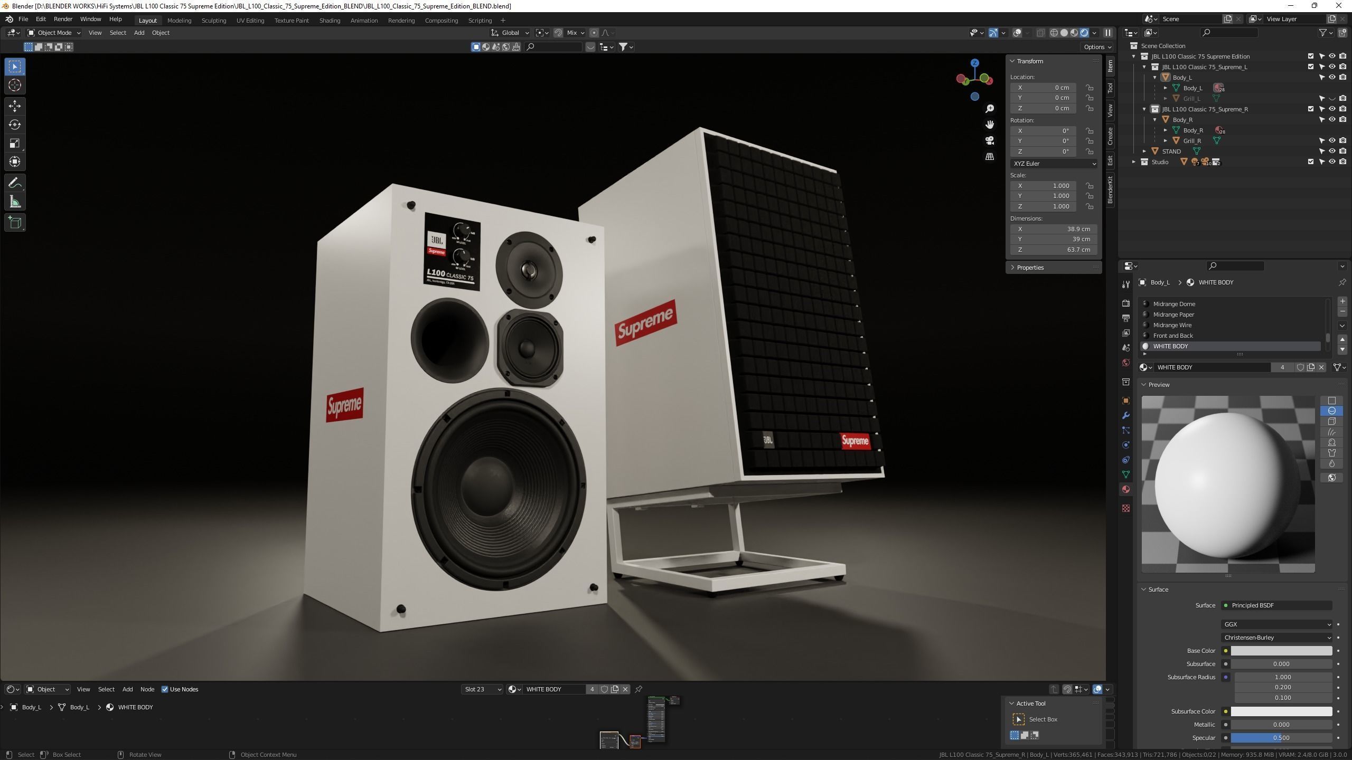The width and height of the screenshot is (1352, 760).
Task: Select the Scale tool
Action: [x=15, y=143]
